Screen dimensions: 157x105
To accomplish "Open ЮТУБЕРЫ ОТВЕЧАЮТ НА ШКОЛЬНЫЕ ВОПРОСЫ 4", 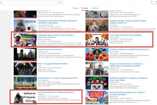I will click(129, 49).
